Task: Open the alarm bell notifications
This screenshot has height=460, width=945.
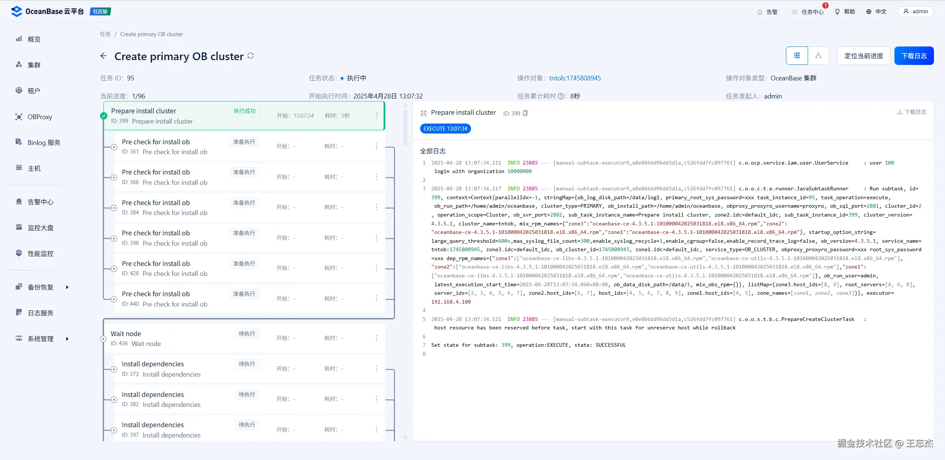Action: [767, 12]
